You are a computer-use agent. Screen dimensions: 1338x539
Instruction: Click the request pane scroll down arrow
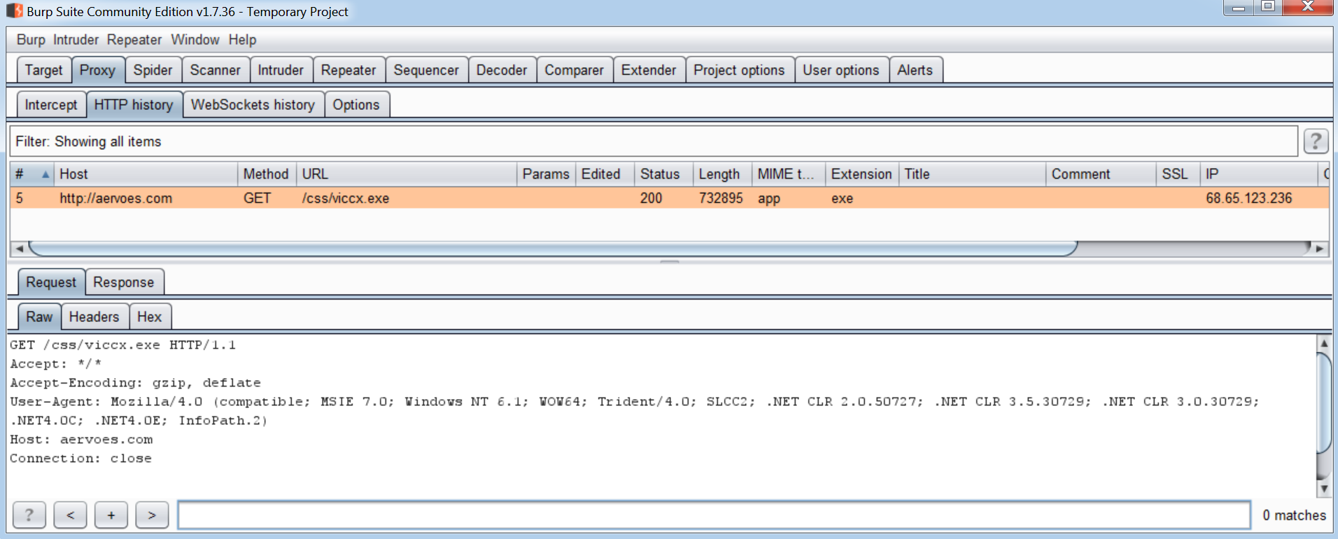1323,488
